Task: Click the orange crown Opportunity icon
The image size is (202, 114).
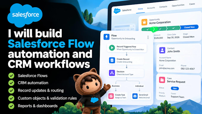Action: point(144,22)
